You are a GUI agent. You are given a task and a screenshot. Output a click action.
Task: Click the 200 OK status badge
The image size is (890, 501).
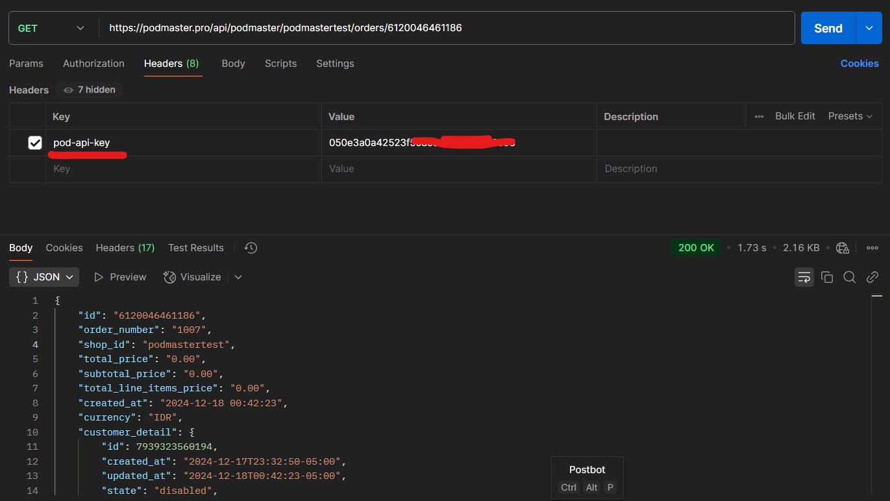pos(697,248)
